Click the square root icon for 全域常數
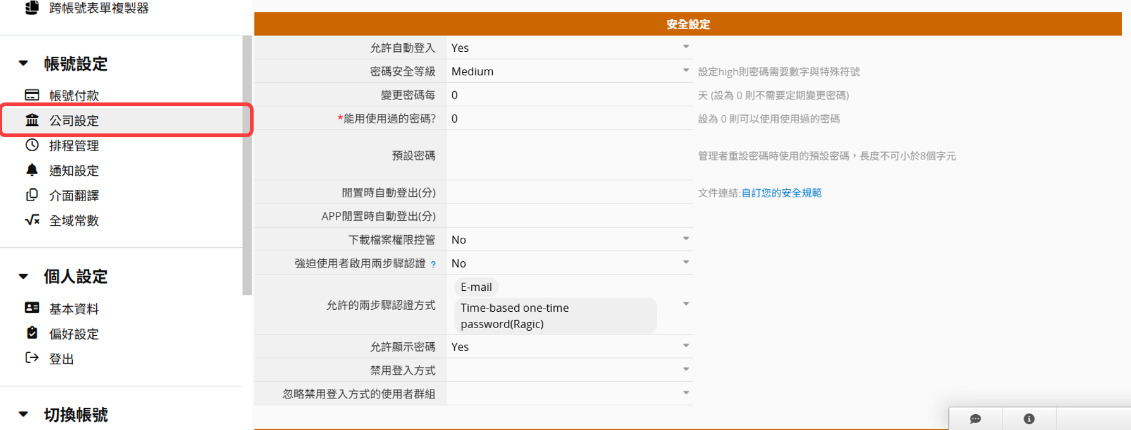Screen dimensions: 1131x430 coord(32,220)
